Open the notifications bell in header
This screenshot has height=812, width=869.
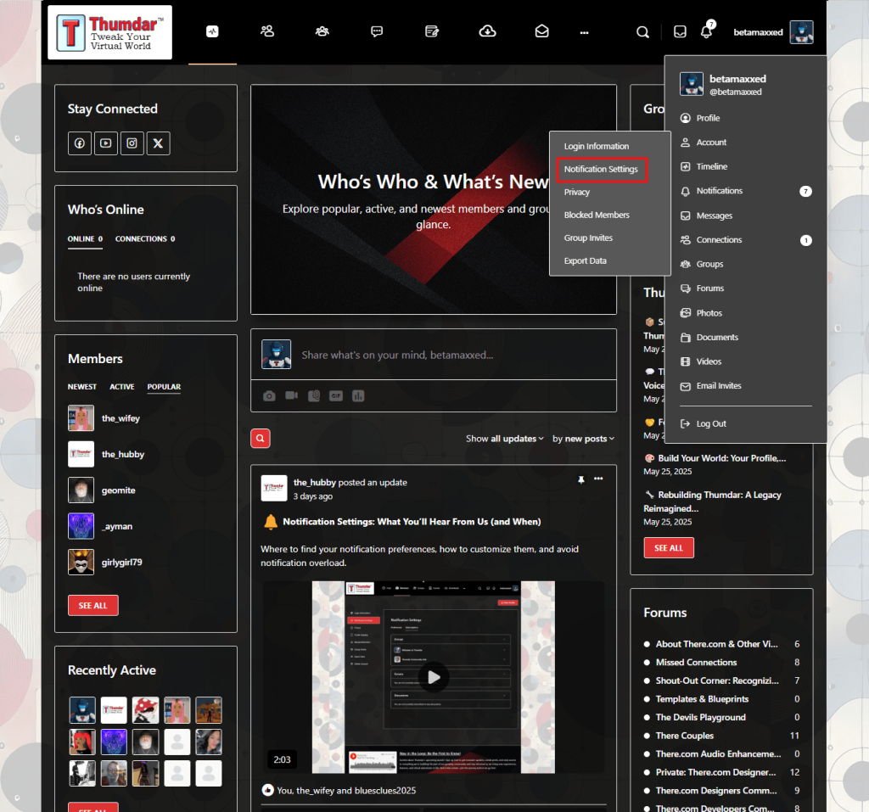pyautogui.click(x=707, y=31)
